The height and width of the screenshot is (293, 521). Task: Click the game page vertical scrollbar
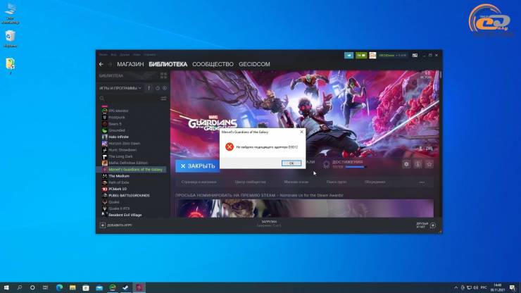coord(441,75)
